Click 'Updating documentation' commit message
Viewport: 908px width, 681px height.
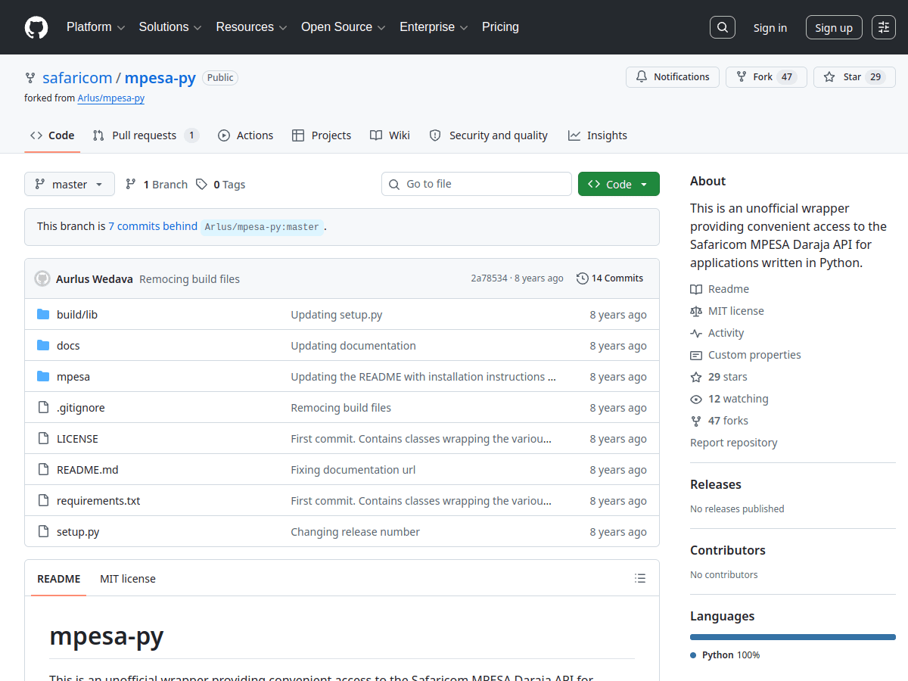pos(353,346)
